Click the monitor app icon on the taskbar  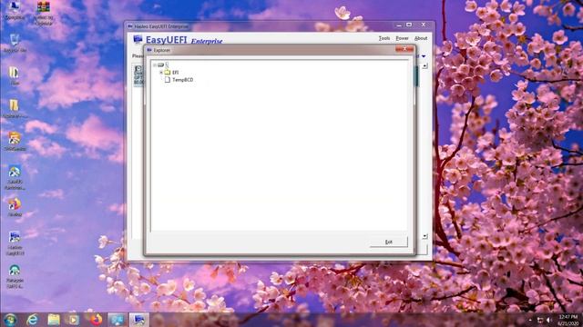coord(117,320)
